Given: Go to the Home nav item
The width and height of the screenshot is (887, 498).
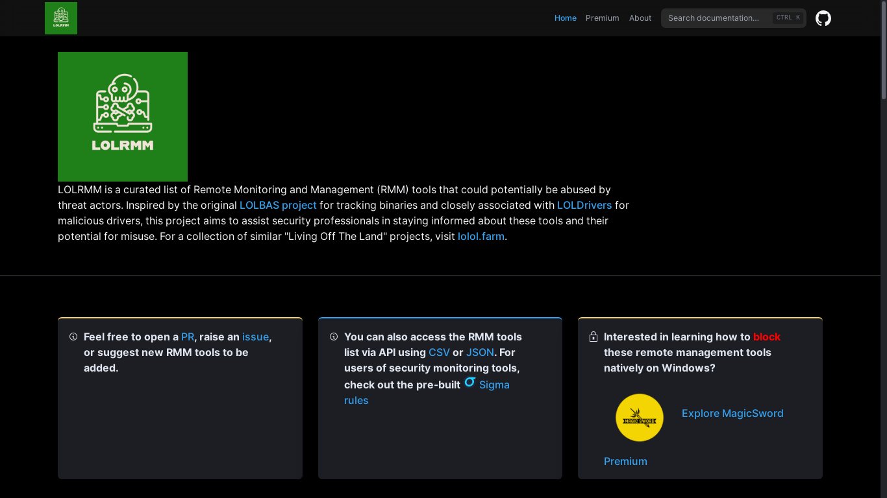Looking at the screenshot, I should click(x=566, y=18).
